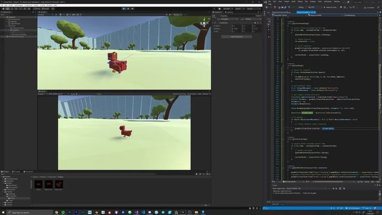382x215 pixels.
Task: Adjust the Game view Scale slider
Action: coord(87,94)
